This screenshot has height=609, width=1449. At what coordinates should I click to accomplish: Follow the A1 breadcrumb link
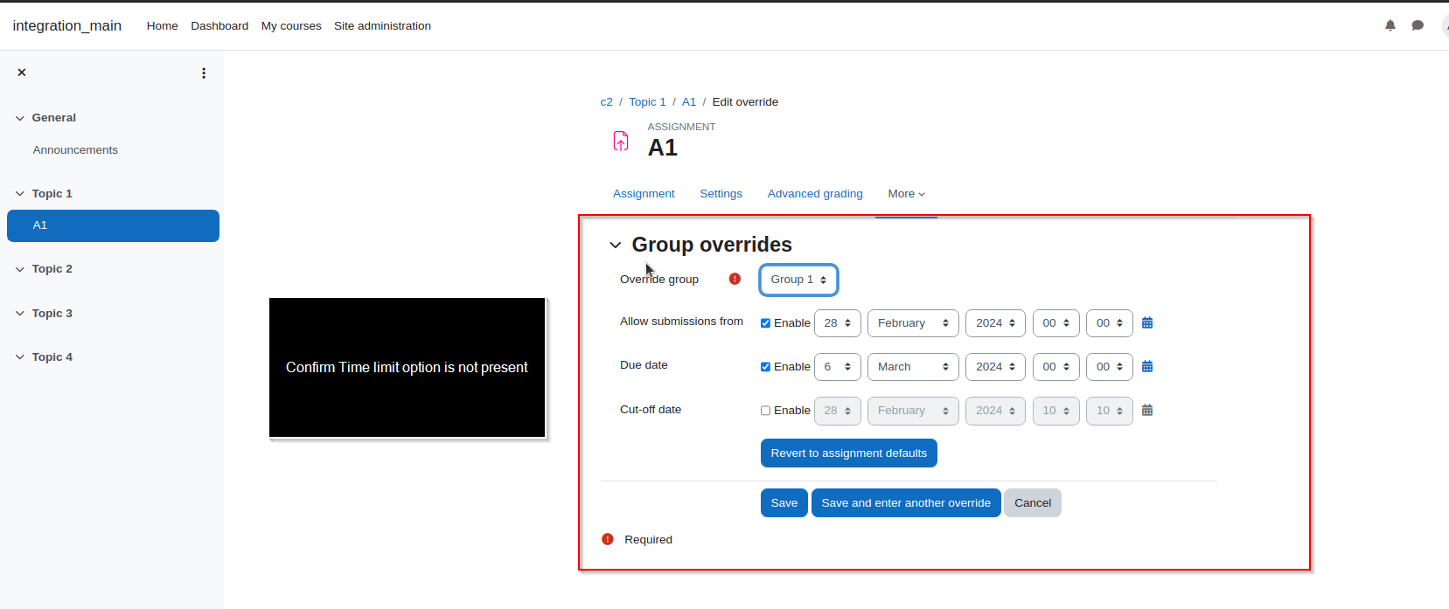click(689, 102)
